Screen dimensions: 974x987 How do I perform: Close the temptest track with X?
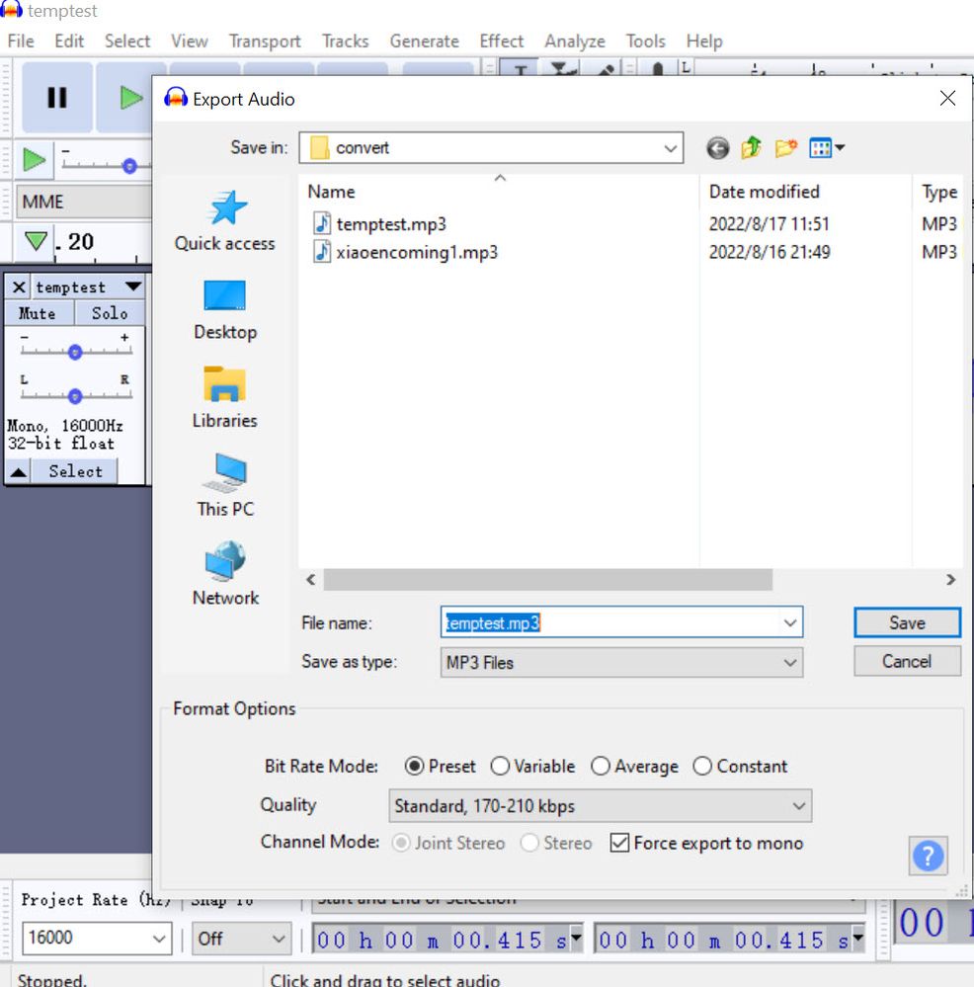click(19, 288)
